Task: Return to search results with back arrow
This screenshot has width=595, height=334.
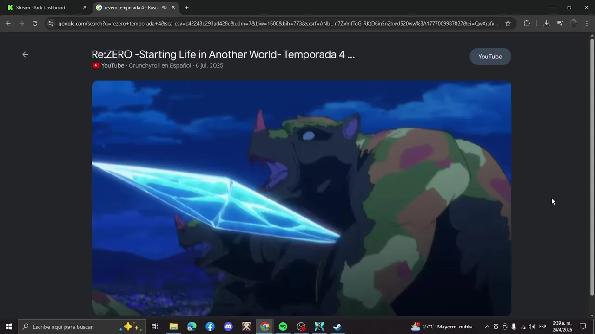Action: click(x=25, y=54)
